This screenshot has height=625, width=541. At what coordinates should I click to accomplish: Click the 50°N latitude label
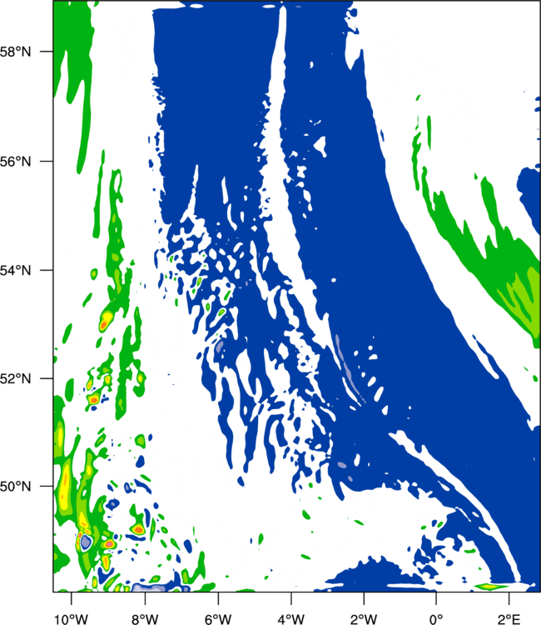pos(16,487)
